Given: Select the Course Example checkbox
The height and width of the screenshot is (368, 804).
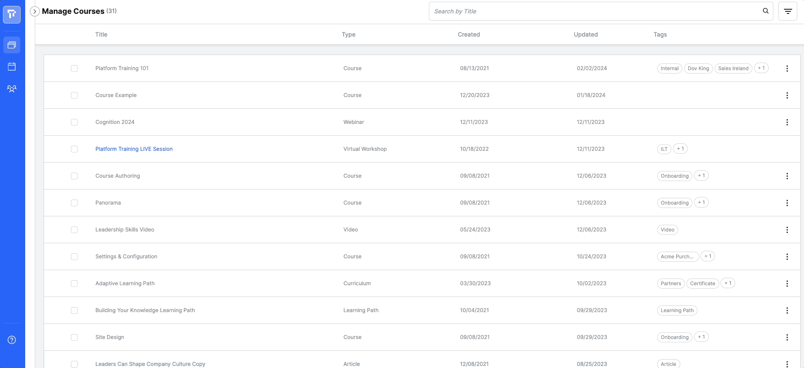Looking at the screenshot, I should pos(74,95).
